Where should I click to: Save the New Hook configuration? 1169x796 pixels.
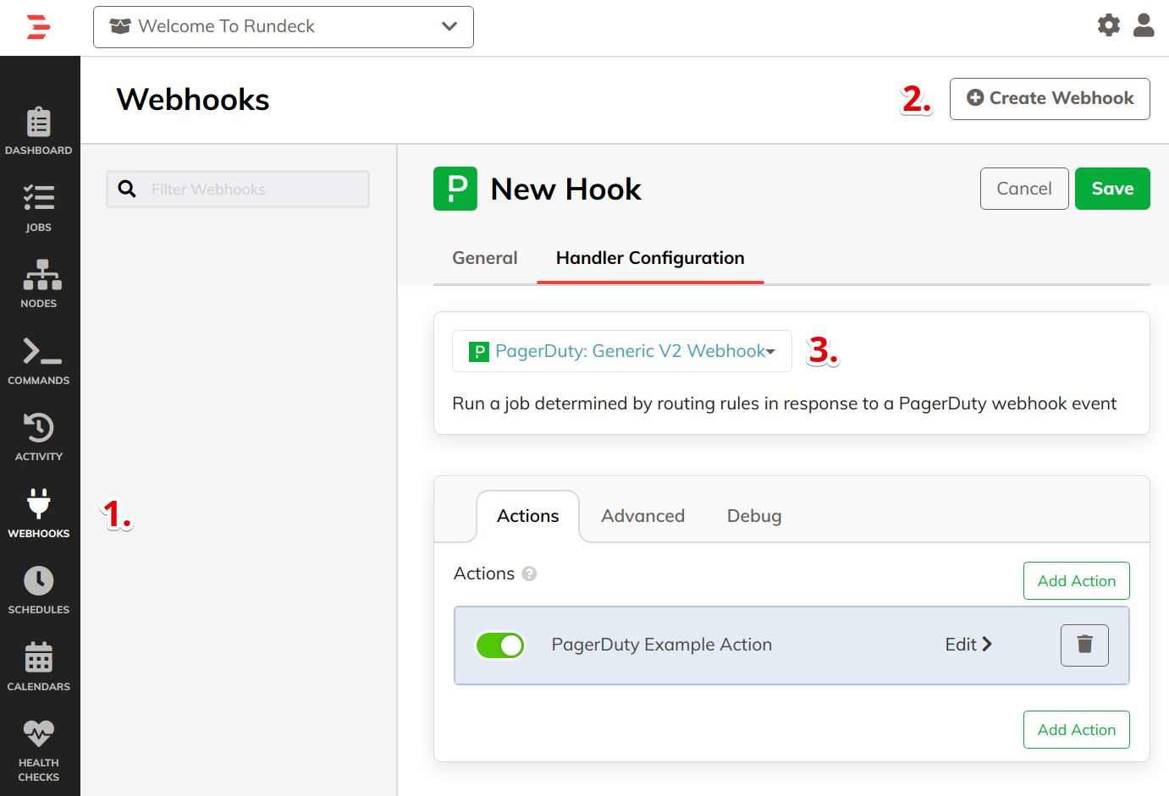(1112, 188)
